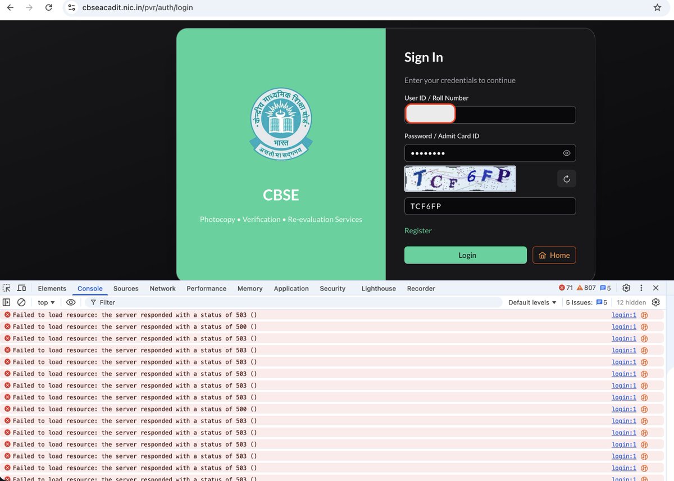Clear the console
This screenshot has height=481, width=674.
click(21, 302)
